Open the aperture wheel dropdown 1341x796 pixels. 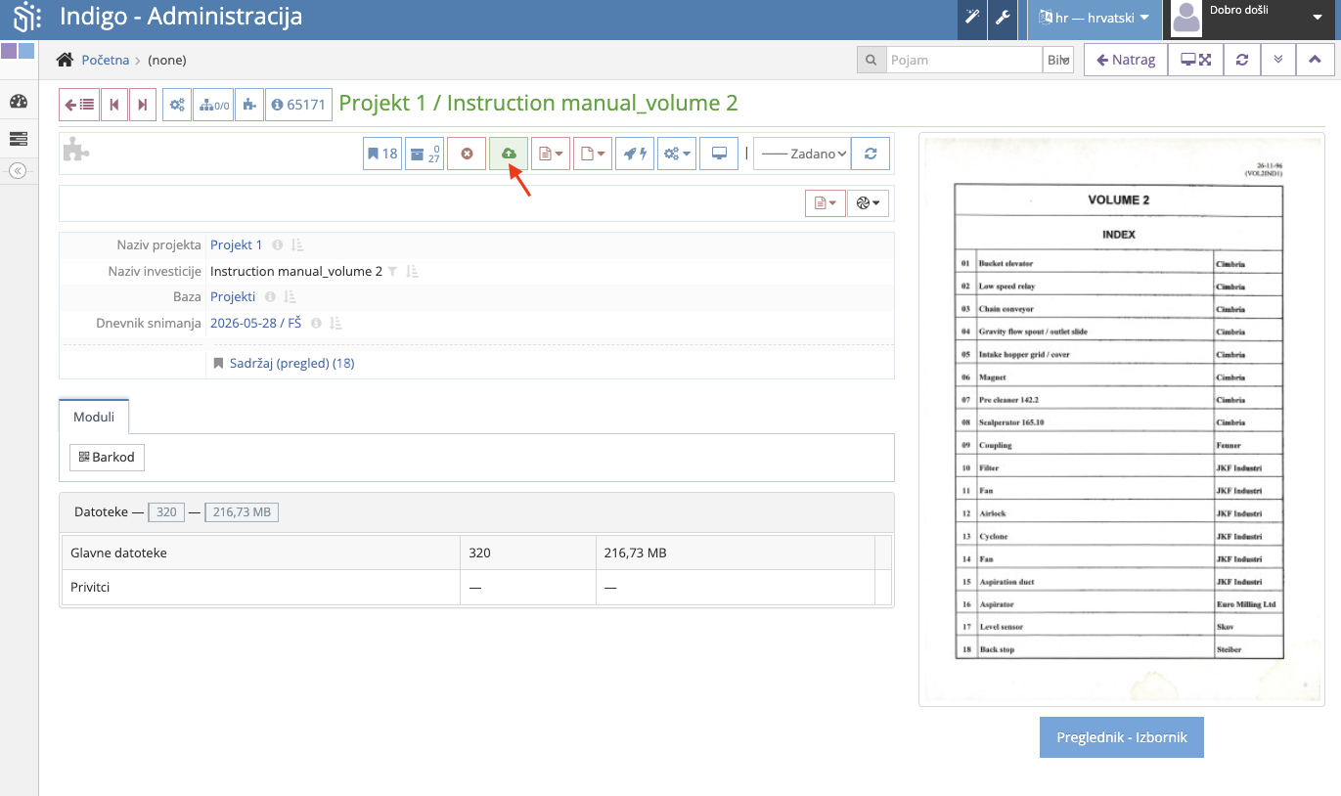click(869, 203)
